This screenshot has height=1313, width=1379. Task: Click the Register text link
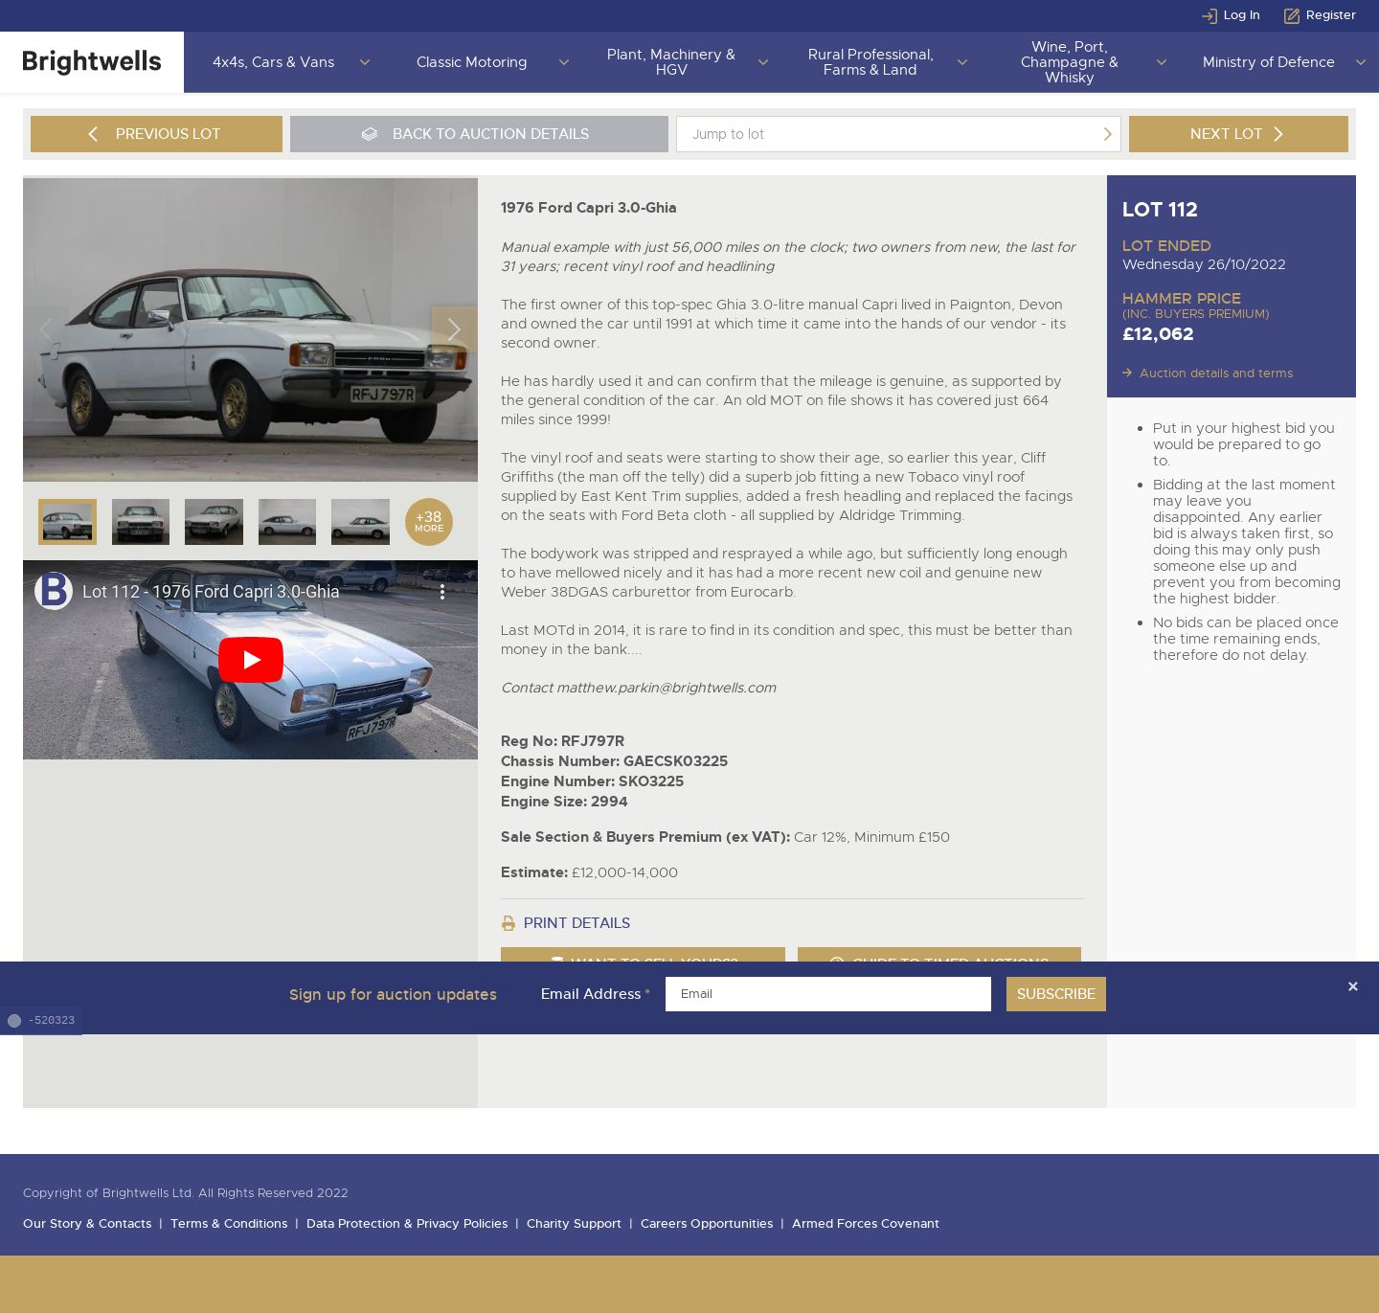click(1331, 15)
